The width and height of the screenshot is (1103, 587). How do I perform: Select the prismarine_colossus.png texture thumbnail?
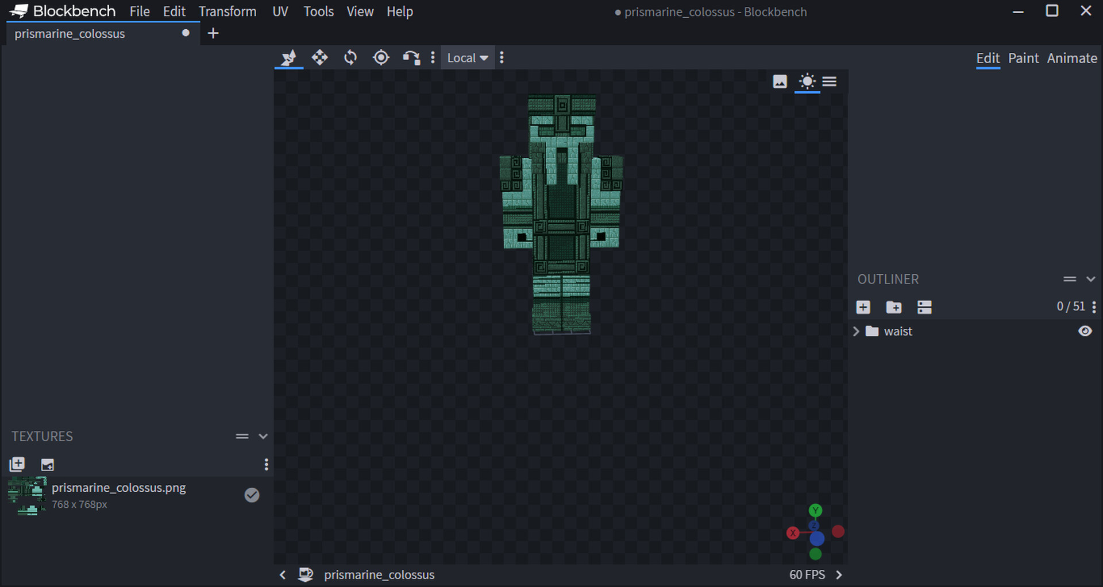tap(26, 495)
